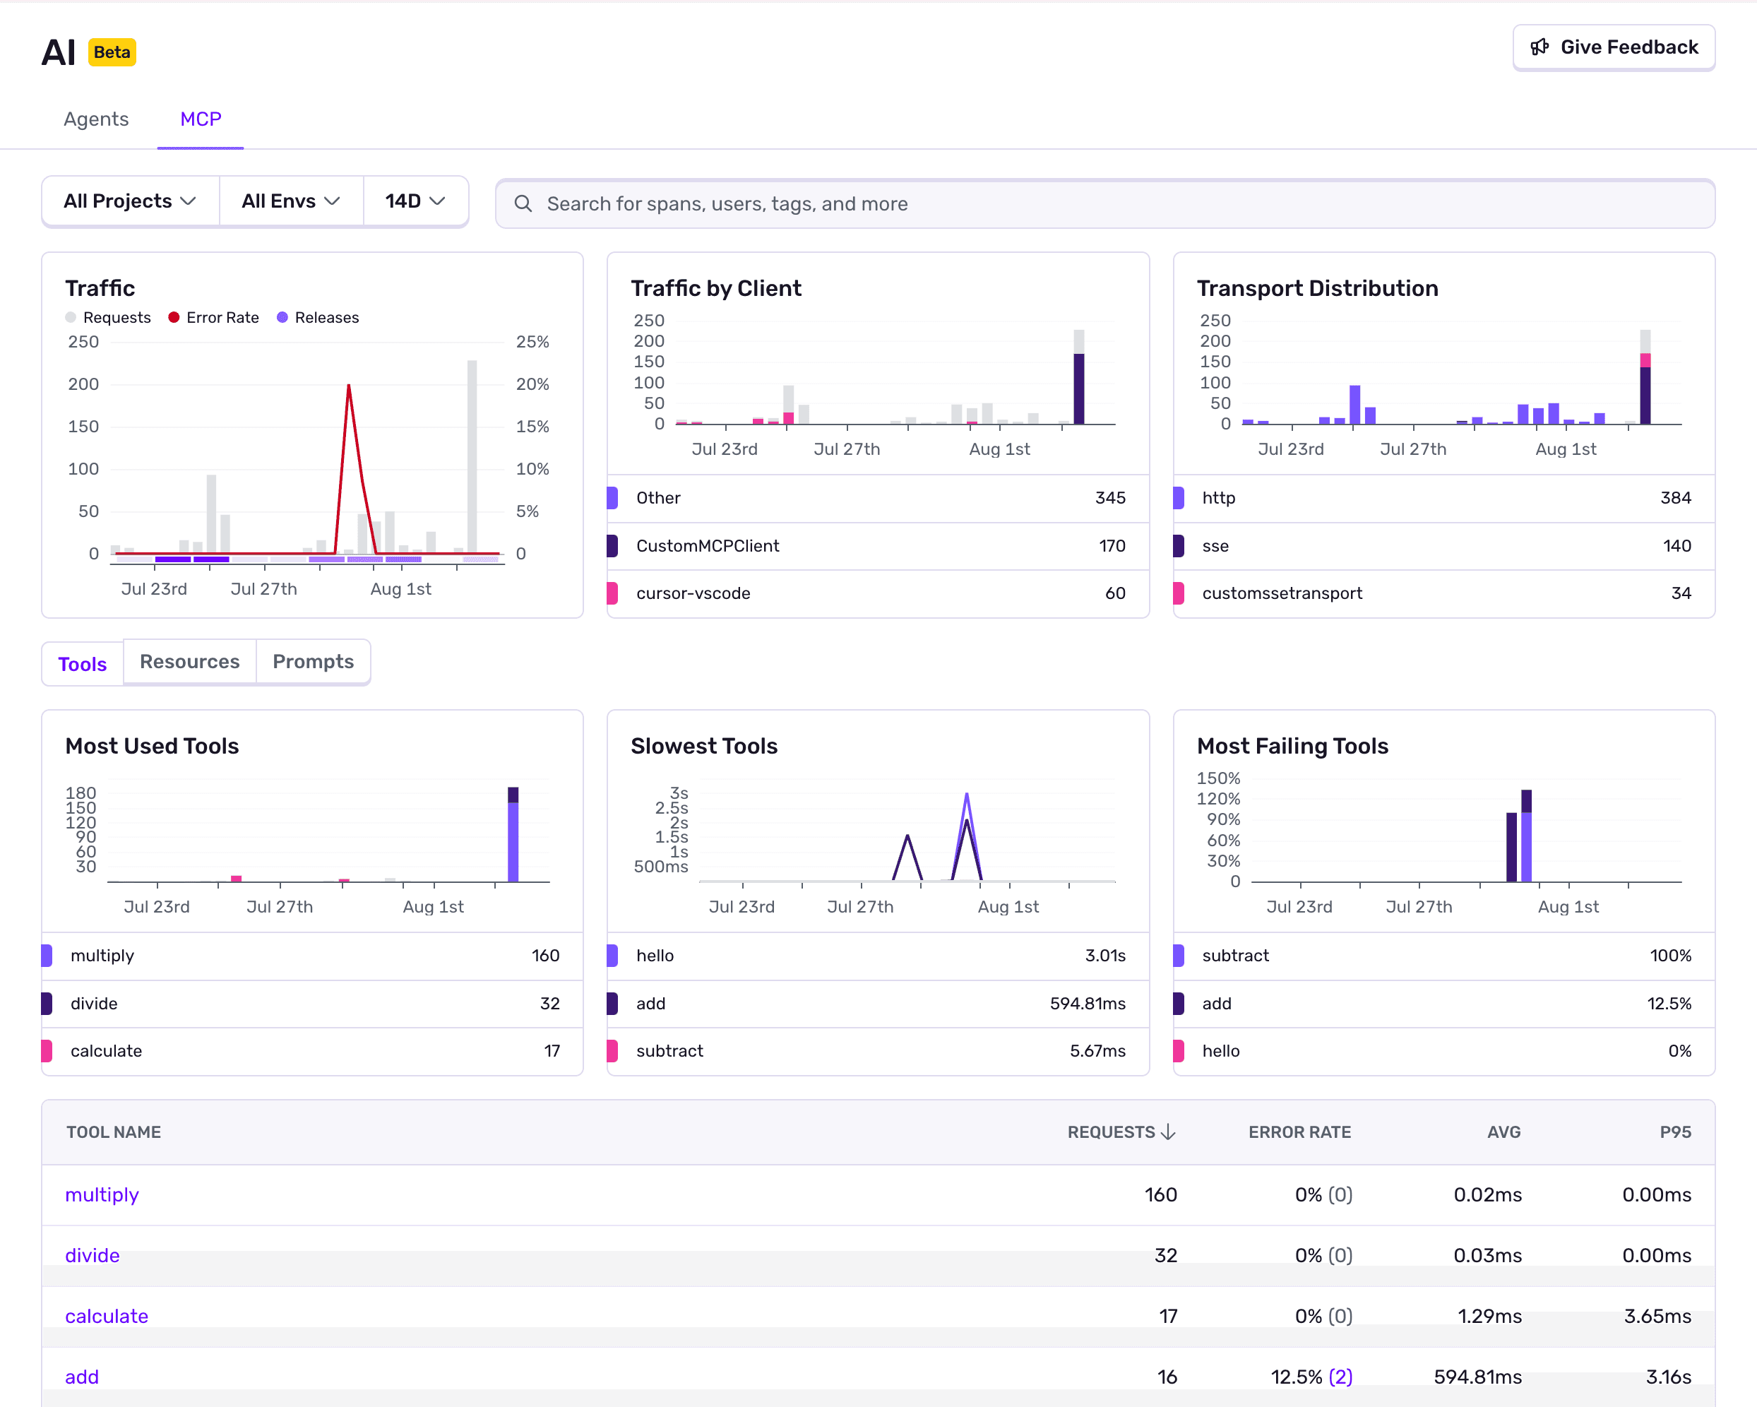Viewport: 1757px width, 1407px height.
Task: Click the color indicator beside subtract in Most Failing Tools
Action: click(x=1178, y=956)
